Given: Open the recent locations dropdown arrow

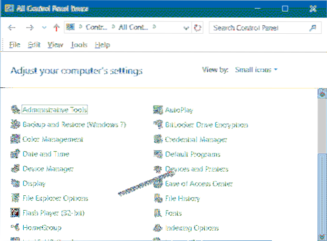Looking at the screenshot, I should tap(45, 28).
